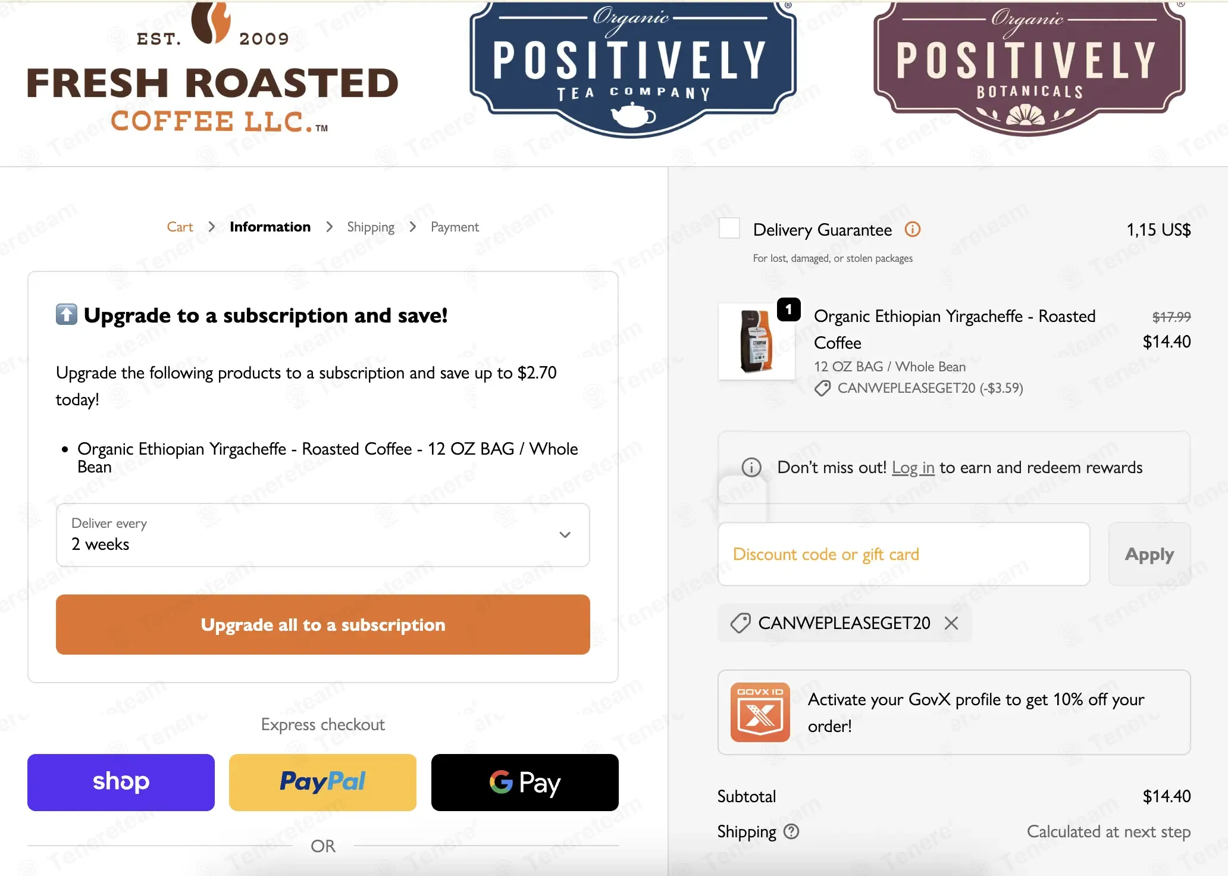Click the chevron arrow in delivery frequency box
Screen dimensions: 1228x876
(x=565, y=535)
